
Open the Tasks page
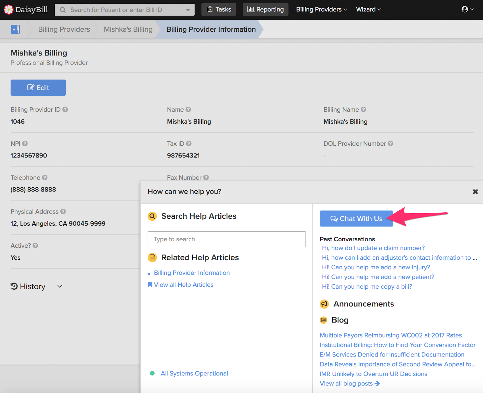(x=219, y=9)
